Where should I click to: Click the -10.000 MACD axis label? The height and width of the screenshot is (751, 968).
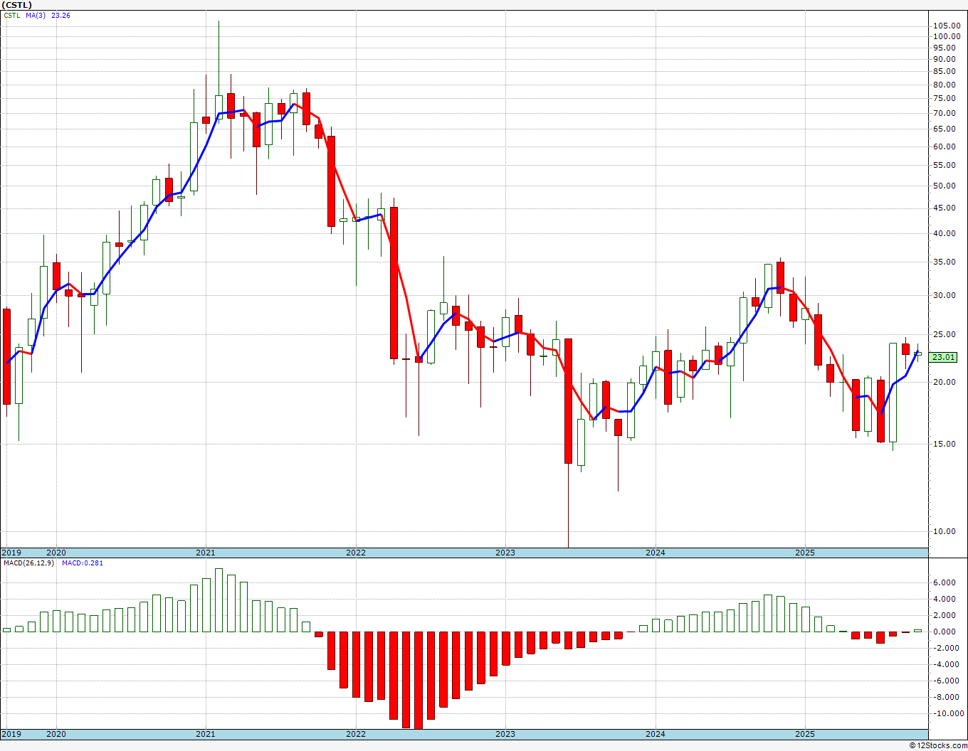(x=947, y=714)
